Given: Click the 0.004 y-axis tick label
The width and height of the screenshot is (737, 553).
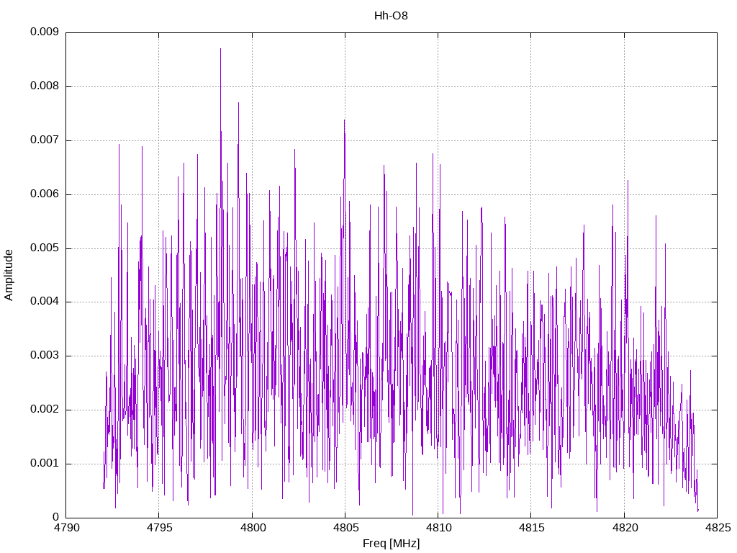Looking at the screenshot, I should (45, 302).
